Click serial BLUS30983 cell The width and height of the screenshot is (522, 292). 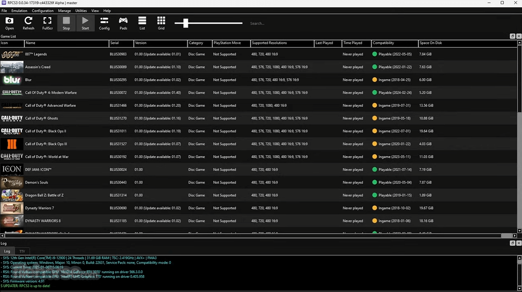pyautogui.click(x=118, y=54)
